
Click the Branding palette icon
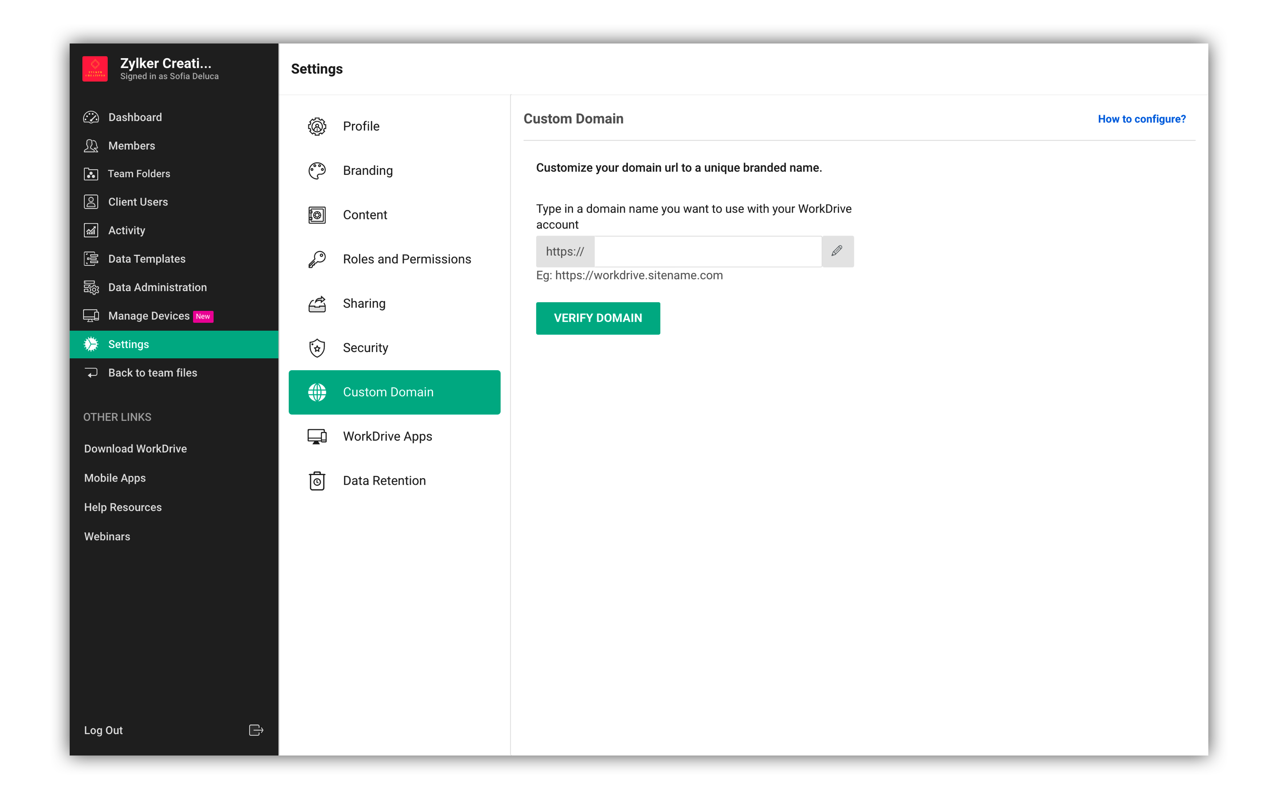317,171
